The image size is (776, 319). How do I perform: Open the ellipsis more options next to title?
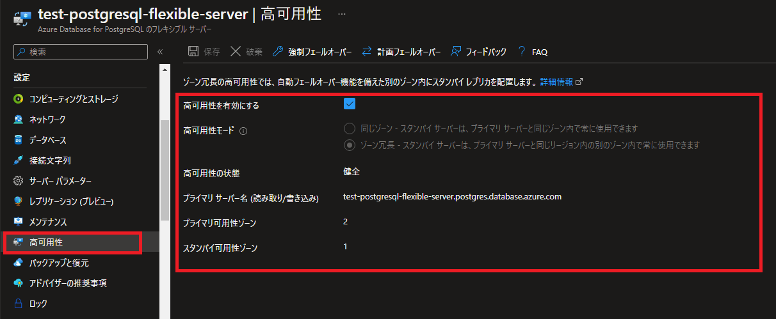(x=342, y=14)
